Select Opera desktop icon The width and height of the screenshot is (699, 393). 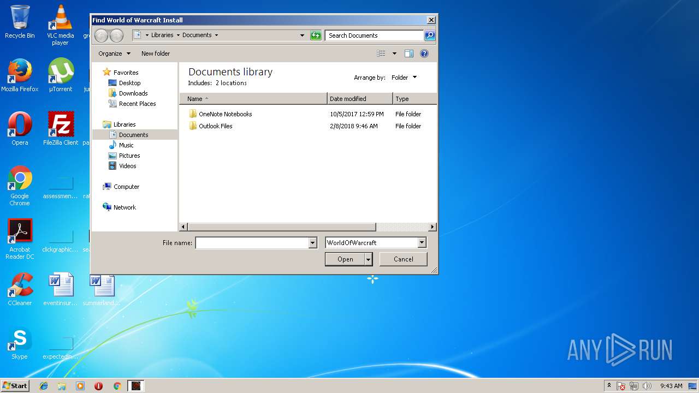(20, 129)
